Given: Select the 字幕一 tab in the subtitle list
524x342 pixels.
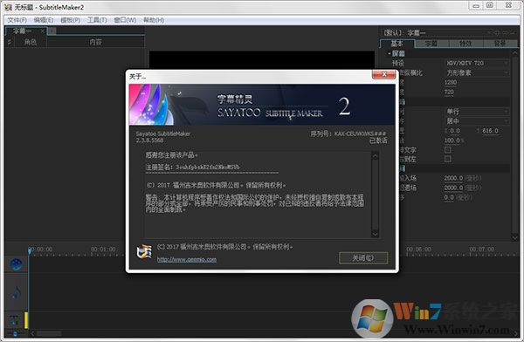Looking at the screenshot, I should [x=22, y=31].
